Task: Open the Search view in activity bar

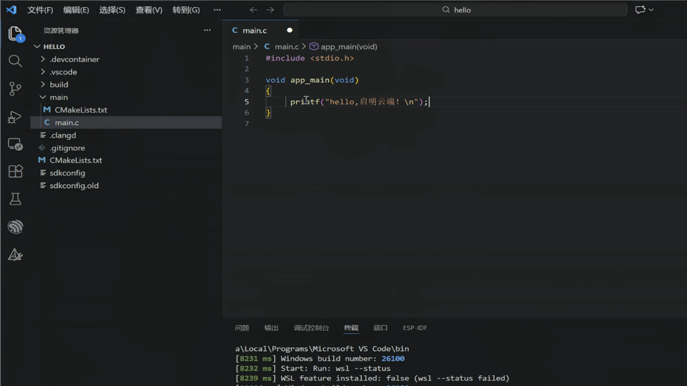Action: click(x=15, y=61)
